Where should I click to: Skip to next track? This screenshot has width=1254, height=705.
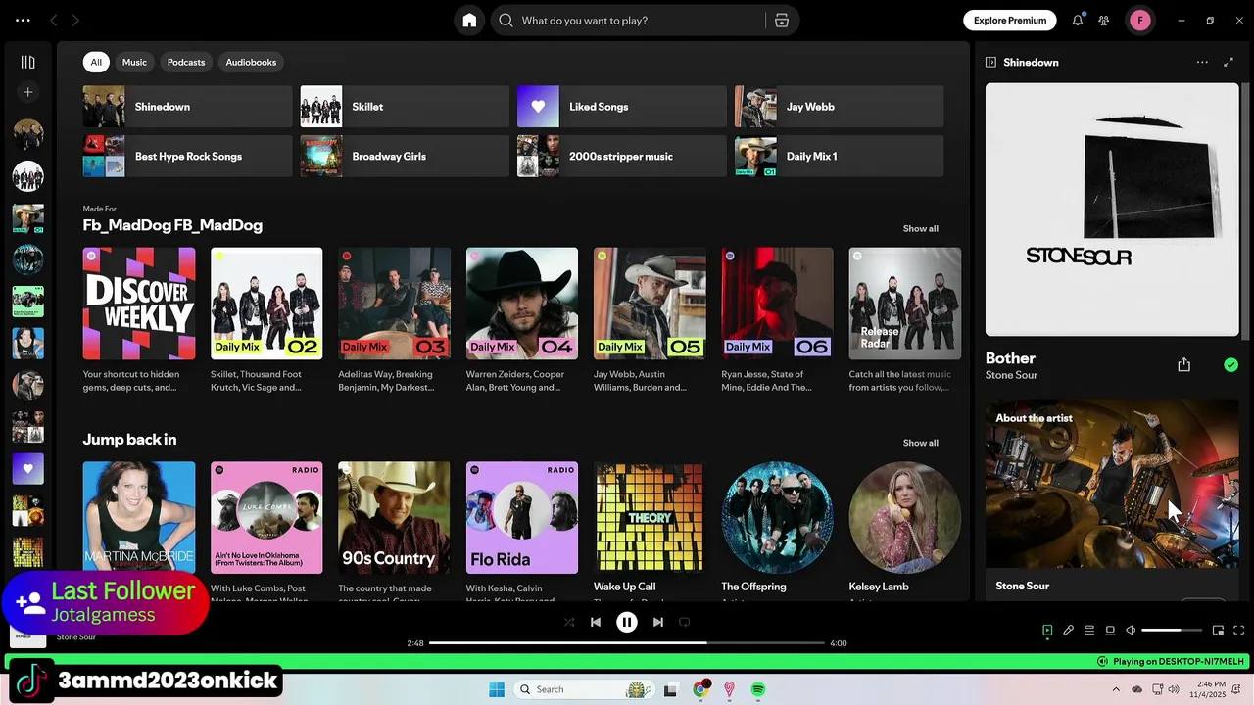click(x=658, y=622)
